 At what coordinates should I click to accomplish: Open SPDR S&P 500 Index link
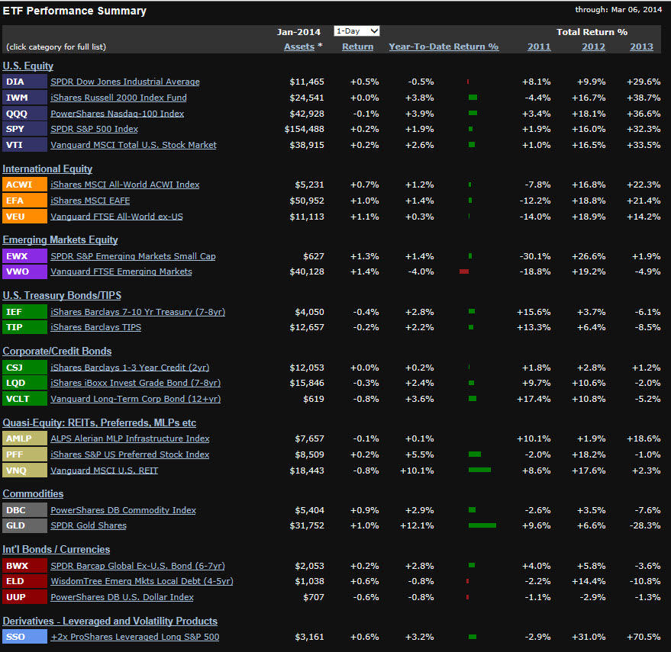coord(94,129)
